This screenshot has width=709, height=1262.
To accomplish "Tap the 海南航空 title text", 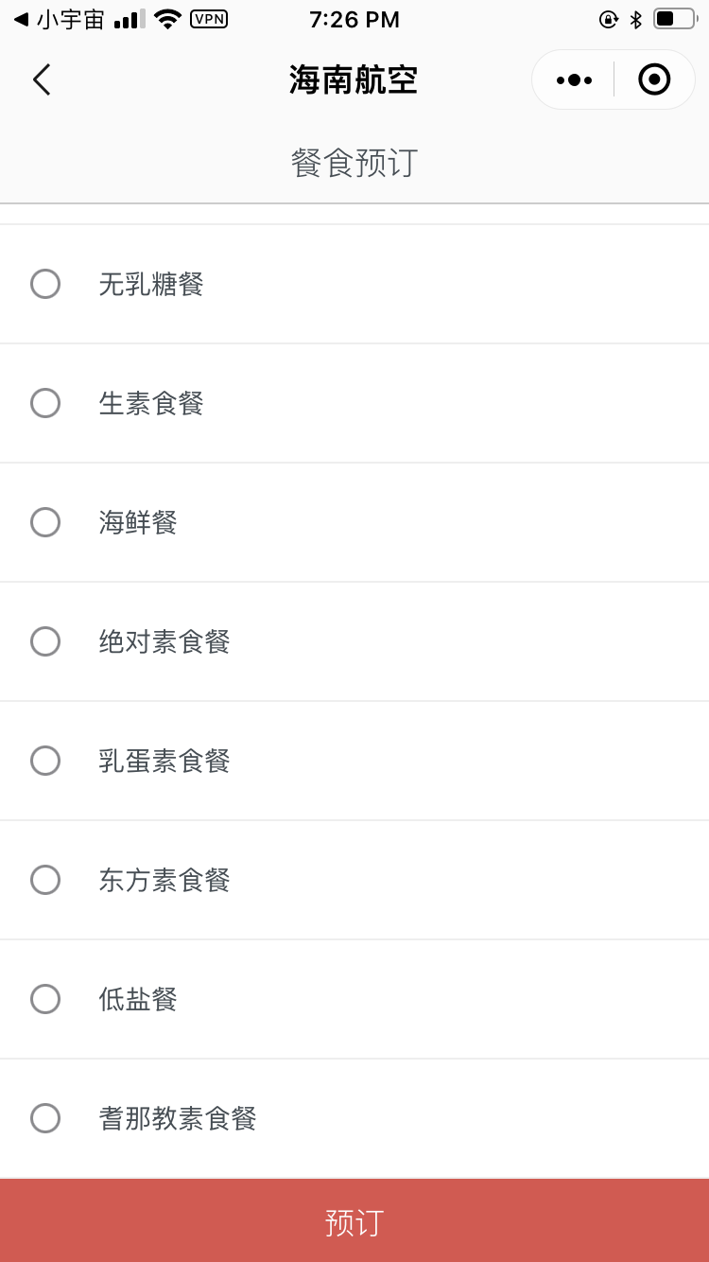I will [x=354, y=80].
